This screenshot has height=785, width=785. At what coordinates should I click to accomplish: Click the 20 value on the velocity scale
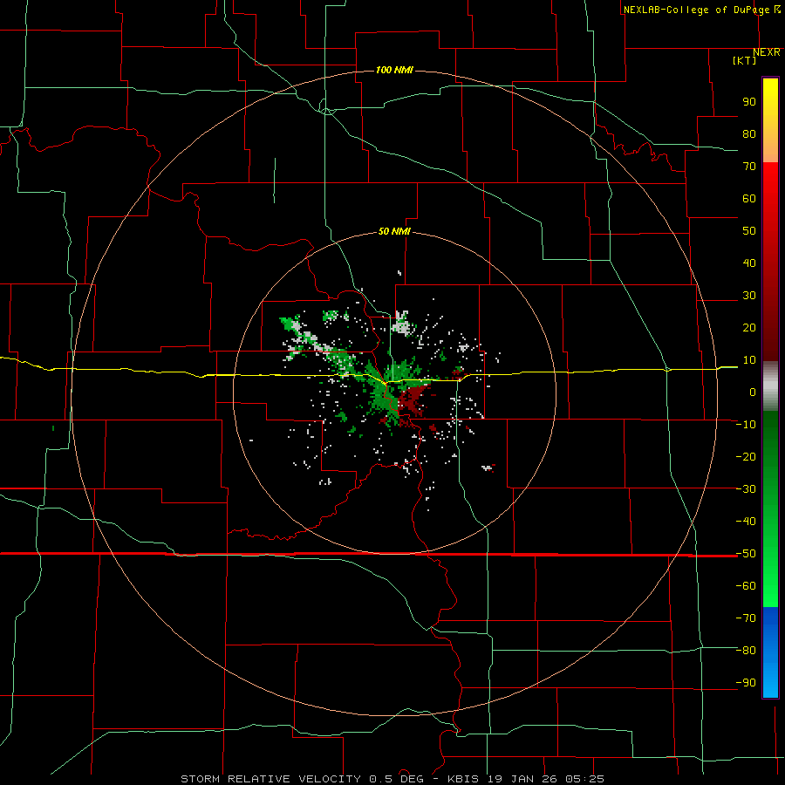pyautogui.click(x=749, y=328)
